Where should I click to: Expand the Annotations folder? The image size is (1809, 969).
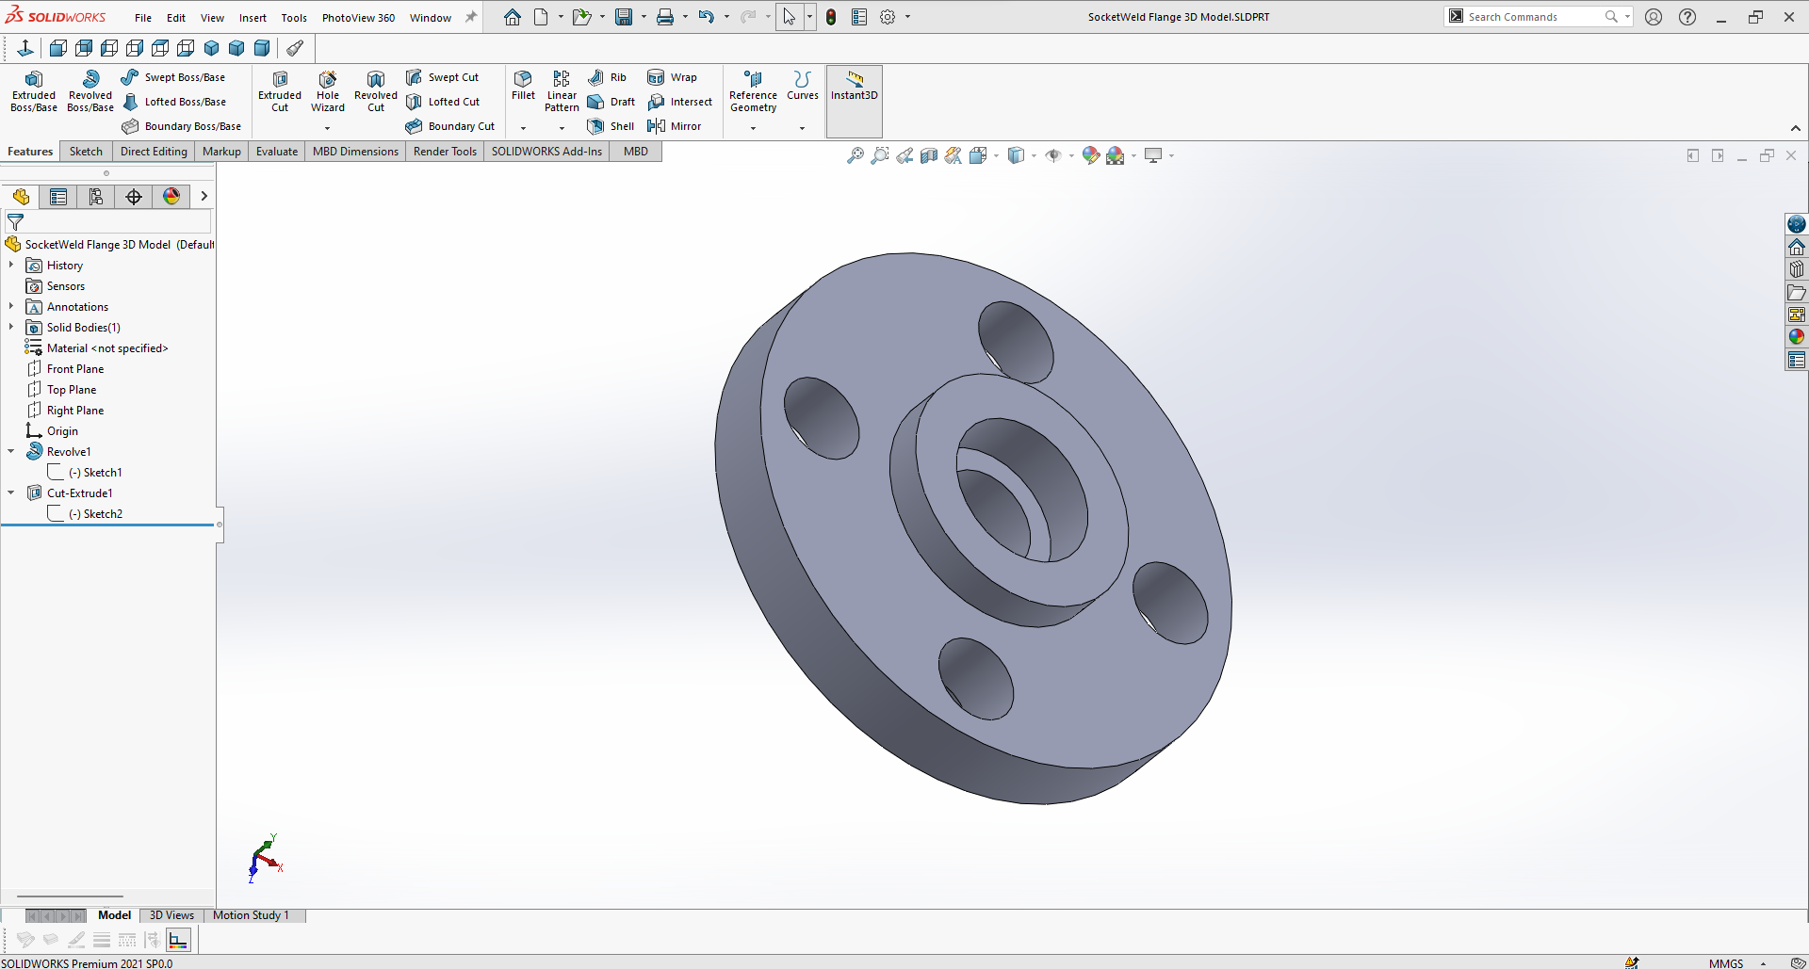pos(11,307)
